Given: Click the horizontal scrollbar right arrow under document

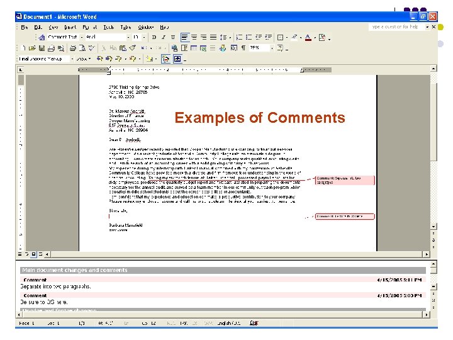Looking at the screenshot, I should click(x=427, y=254).
